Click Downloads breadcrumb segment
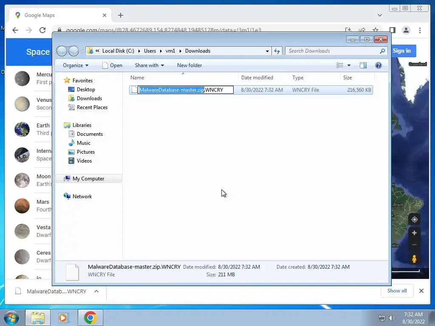435x326 pixels. click(198, 51)
